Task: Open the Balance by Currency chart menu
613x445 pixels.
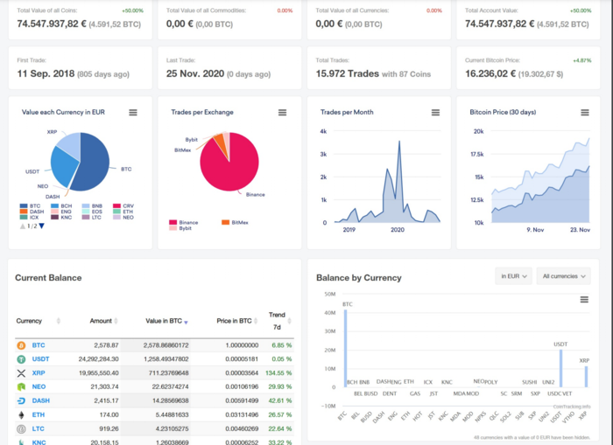Action: point(584,300)
